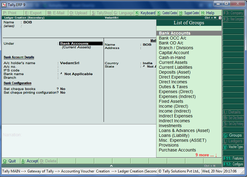Select Indirect Incomes group
The width and height of the screenshot is (247, 177).
(x=189, y=121)
